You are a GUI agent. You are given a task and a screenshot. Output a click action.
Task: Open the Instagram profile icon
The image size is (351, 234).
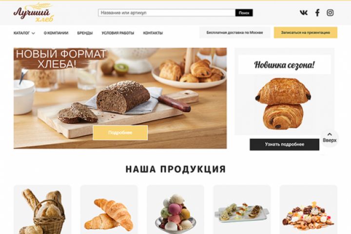click(x=330, y=13)
